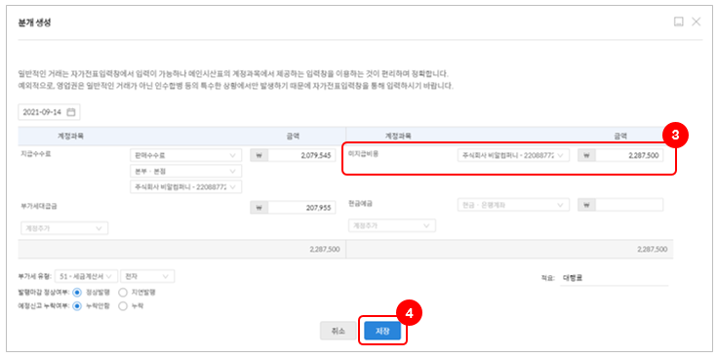Viewport: 717px width, 358px height.
Task: Click the 2,079,545 amount field
Action: click(301, 155)
